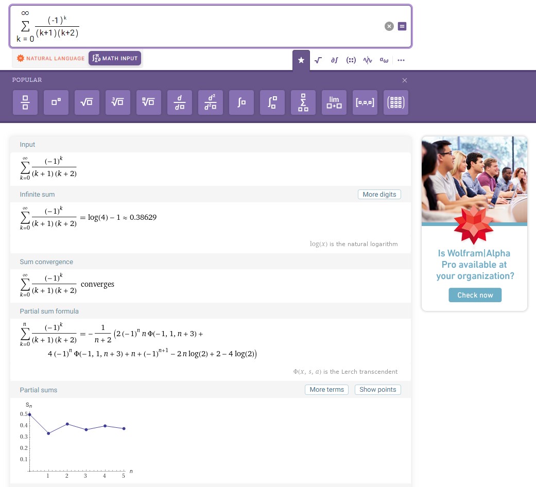Click inside the sum formula input box
The height and width of the screenshot is (487, 536).
pos(211,26)
